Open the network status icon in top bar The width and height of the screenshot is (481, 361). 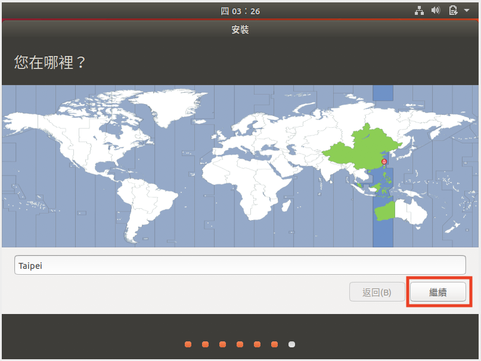coord(419,11)
